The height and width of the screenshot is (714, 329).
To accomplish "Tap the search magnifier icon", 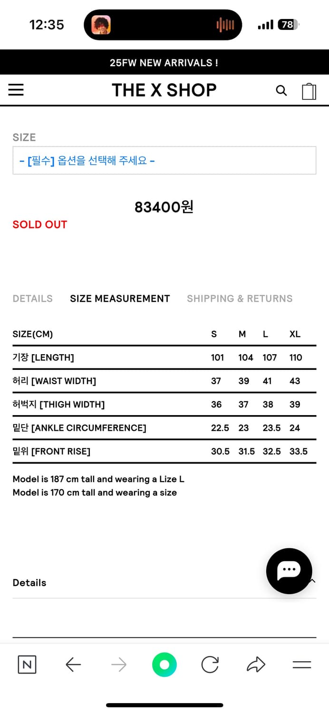I will tap(281, 90).
